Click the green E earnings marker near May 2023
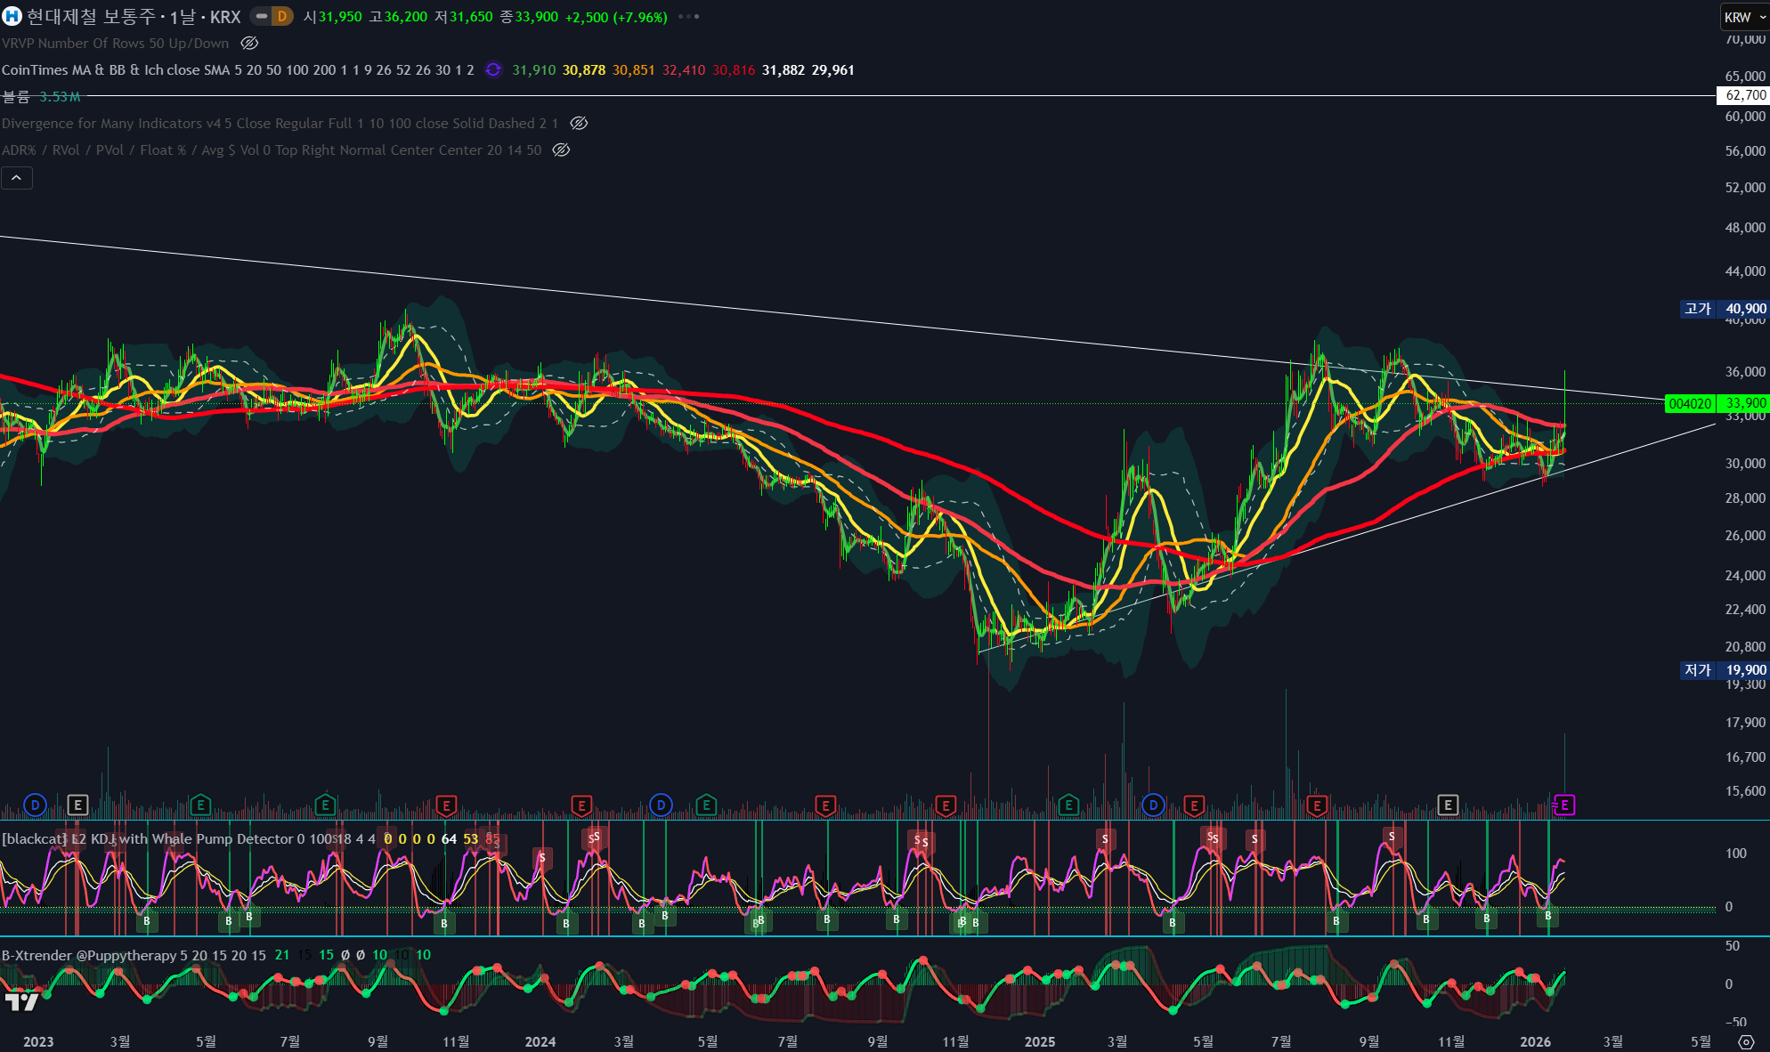Viewport: 1770px width, 1052px height. pyautogui.click(x=200, y=805)
